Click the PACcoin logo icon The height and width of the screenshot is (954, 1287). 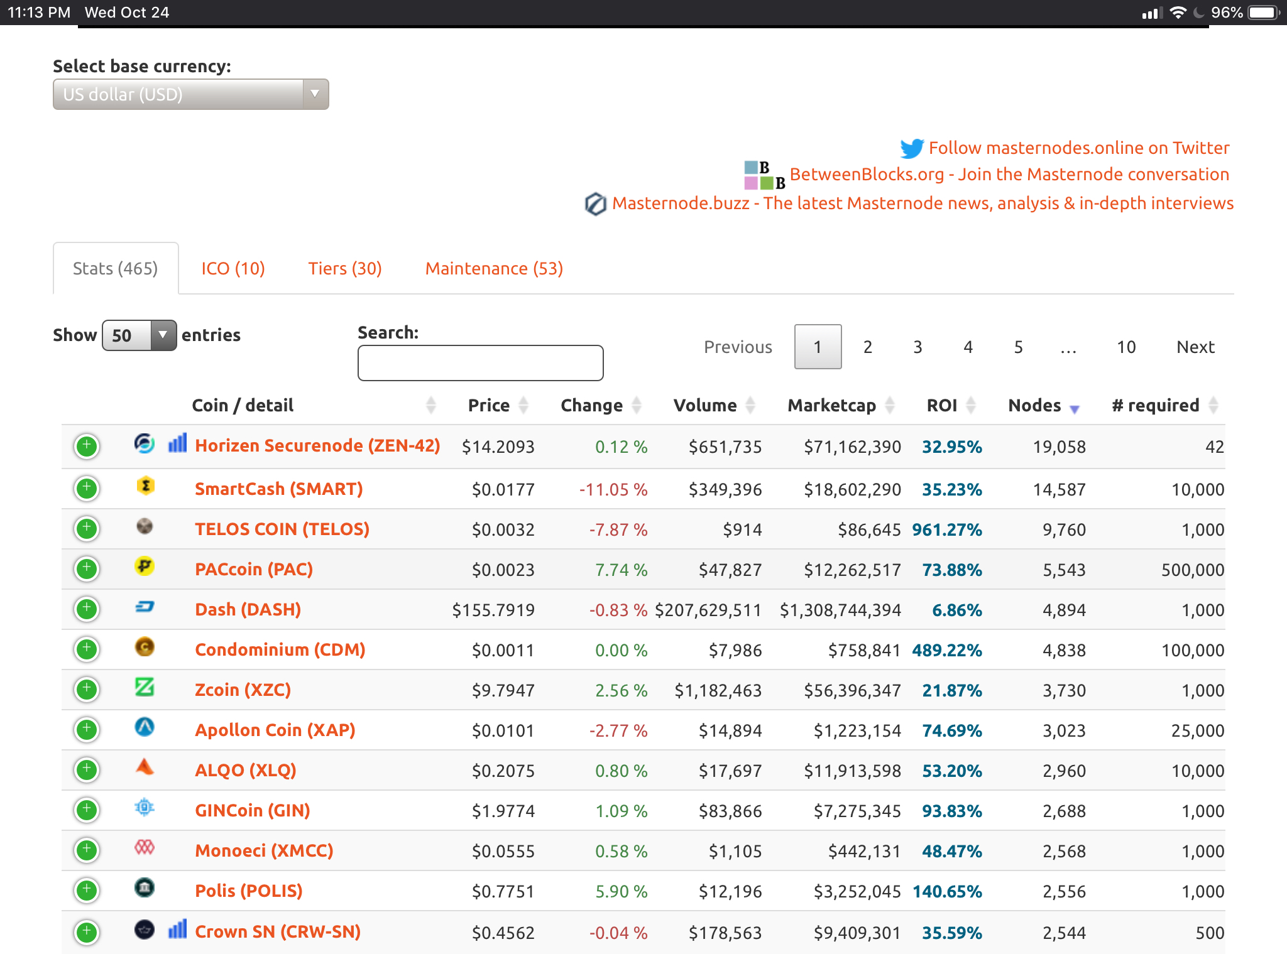pyautogui.click(x=145, y=566)
